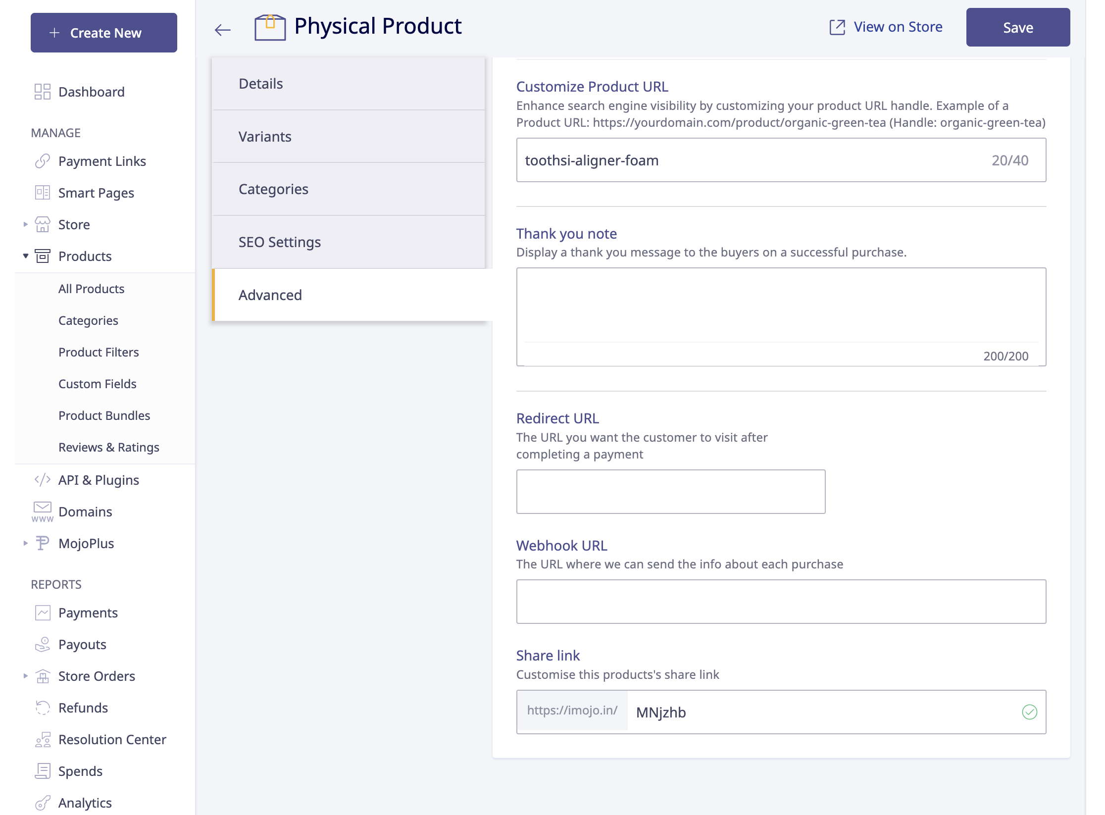
Task: Click the Thank you note text area
Action: (x=781, y=317)
